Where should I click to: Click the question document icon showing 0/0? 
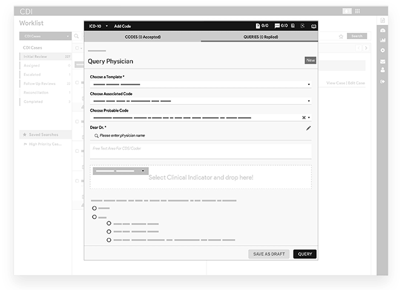point(258,26)
